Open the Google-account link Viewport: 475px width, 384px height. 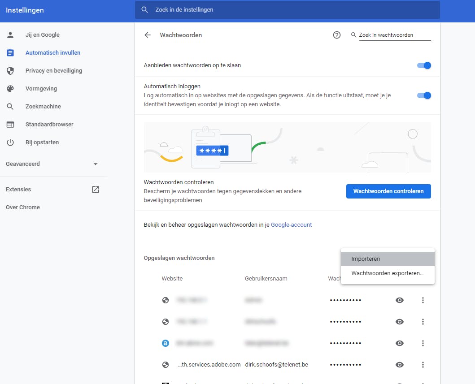[291, 225]
